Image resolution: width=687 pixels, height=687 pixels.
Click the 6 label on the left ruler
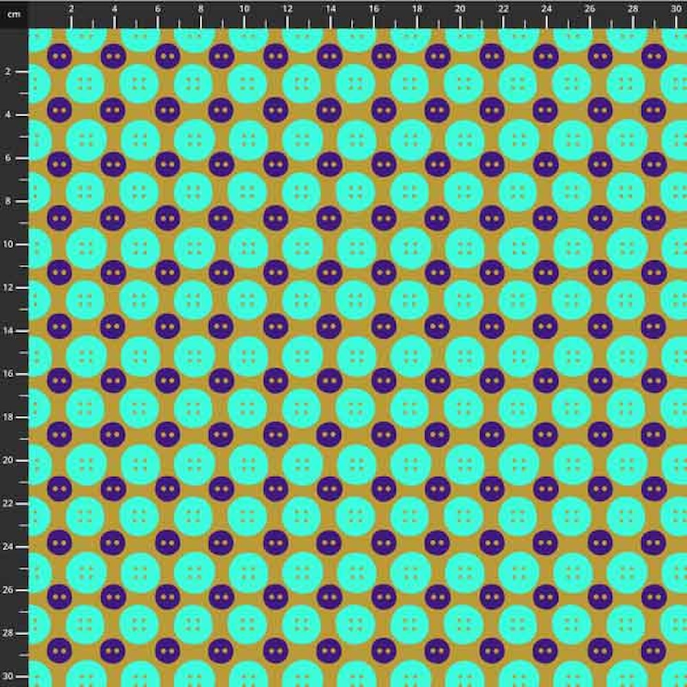point(8,158)
